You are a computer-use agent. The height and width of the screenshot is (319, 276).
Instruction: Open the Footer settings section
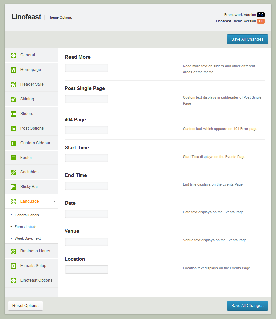coord(26,158)
